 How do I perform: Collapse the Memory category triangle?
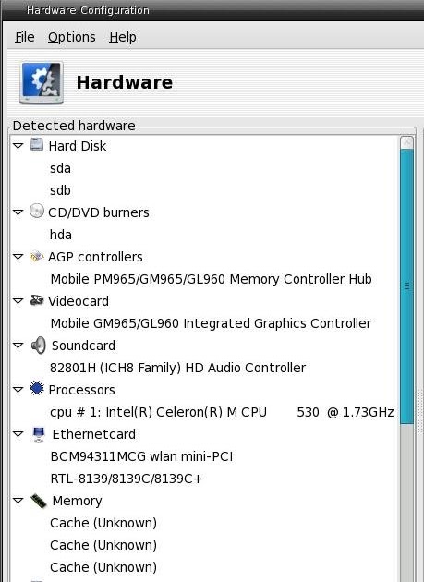pyautogui.click(x=18, y=501)
